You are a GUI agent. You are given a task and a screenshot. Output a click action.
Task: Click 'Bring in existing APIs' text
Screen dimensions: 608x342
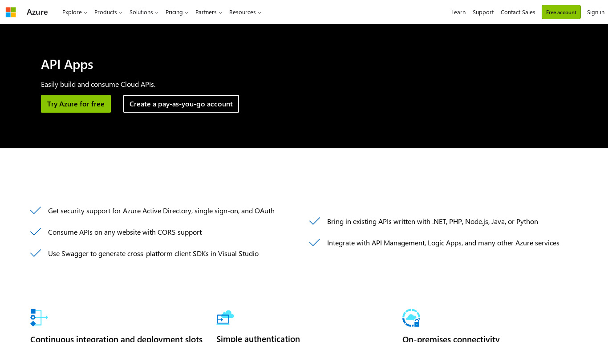(433, 221)
